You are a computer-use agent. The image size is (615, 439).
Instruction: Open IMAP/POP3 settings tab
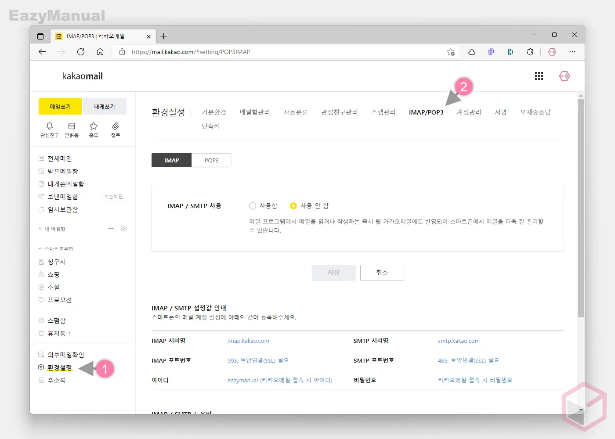tap(426, 112)
